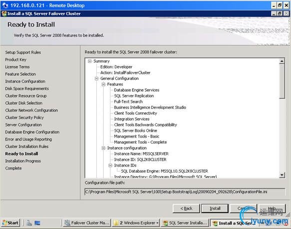Collapse the Features tree node

point(103,84)
